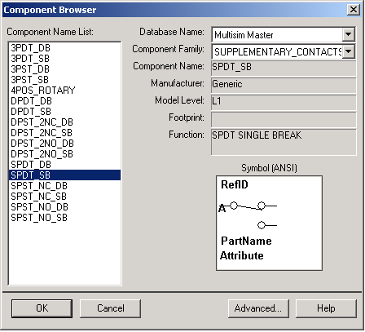Open the Help button
This screenshot has width=365, height=332.
(326, 308)
